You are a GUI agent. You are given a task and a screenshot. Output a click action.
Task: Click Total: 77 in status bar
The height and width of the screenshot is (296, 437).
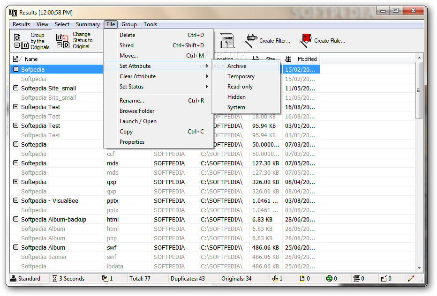(140, 279)
